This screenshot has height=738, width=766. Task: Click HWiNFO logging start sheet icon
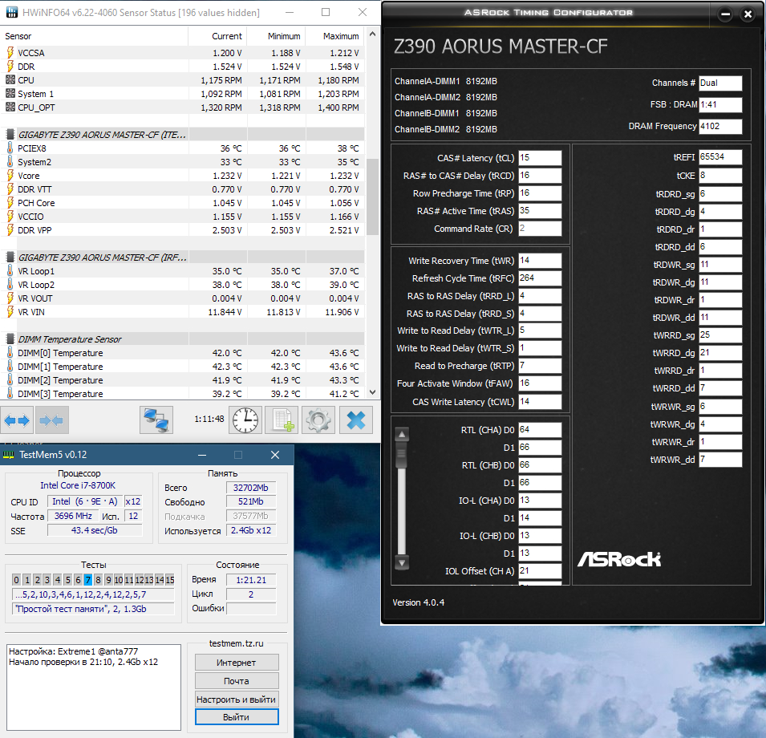click(x=282, y=420)
